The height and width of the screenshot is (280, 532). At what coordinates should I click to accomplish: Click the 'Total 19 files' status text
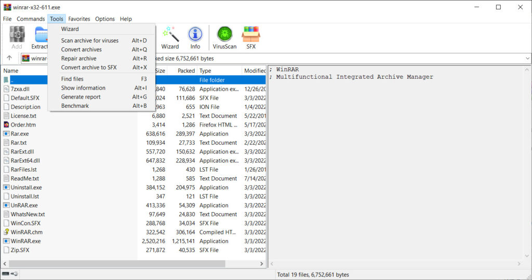[x=313, y=275]
